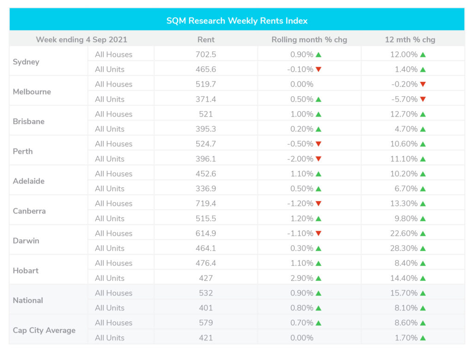This screenshot has height=352, width=474.
Task: Click the green up arrow beside 0.70%
Action: (x=318, y=323)
